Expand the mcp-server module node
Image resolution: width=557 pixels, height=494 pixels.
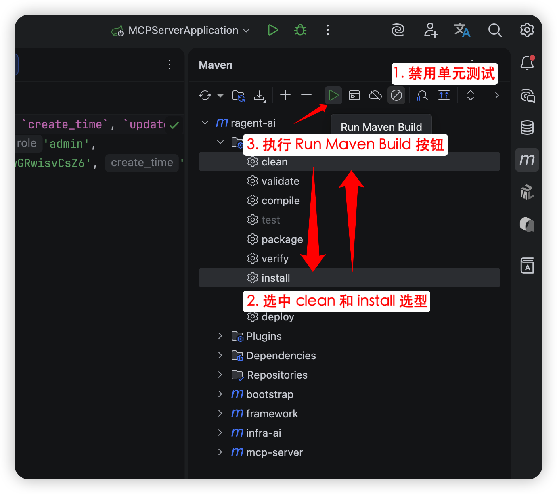220,452
